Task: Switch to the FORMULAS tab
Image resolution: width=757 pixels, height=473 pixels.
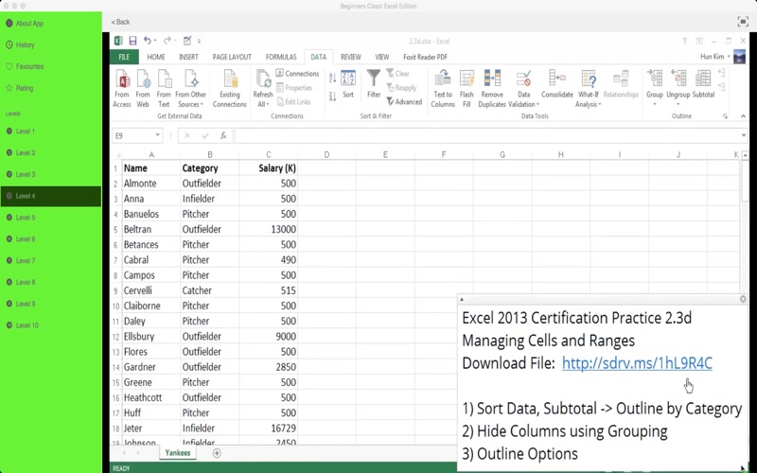Action: coord(281,57)
